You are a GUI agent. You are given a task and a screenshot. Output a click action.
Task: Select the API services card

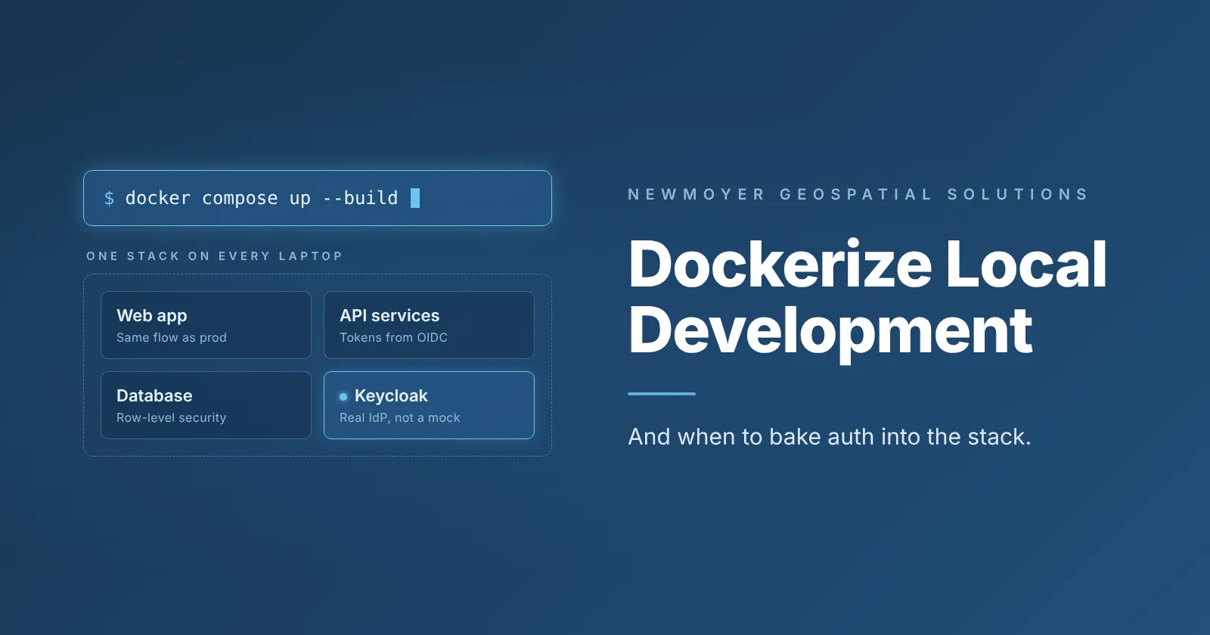click(429, 325)
